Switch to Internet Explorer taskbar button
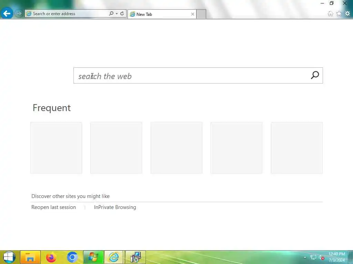353x264 pixels. tap(114, 257)
